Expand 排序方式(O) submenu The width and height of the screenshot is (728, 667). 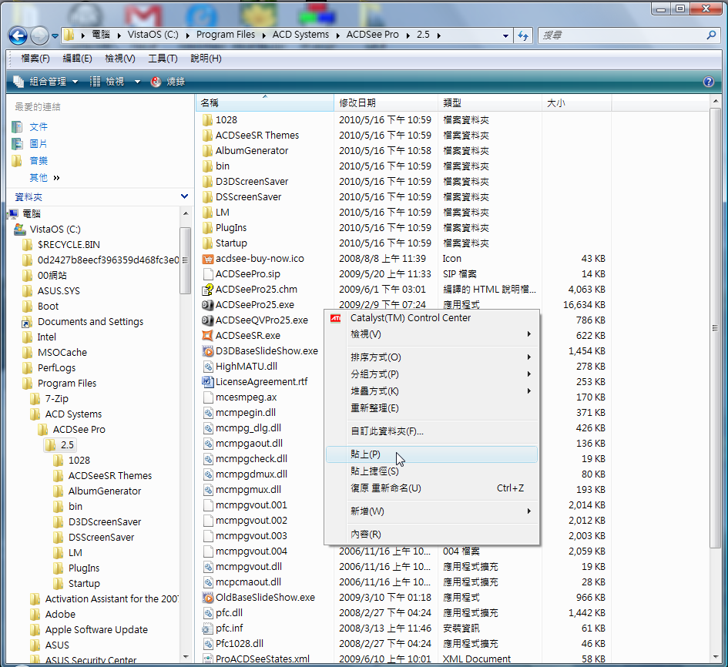431,357
